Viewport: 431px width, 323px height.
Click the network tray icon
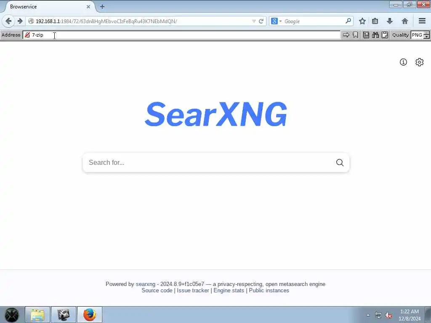tap(378, 315)
